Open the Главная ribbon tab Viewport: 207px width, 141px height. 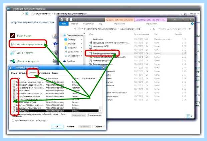(74, 24)
